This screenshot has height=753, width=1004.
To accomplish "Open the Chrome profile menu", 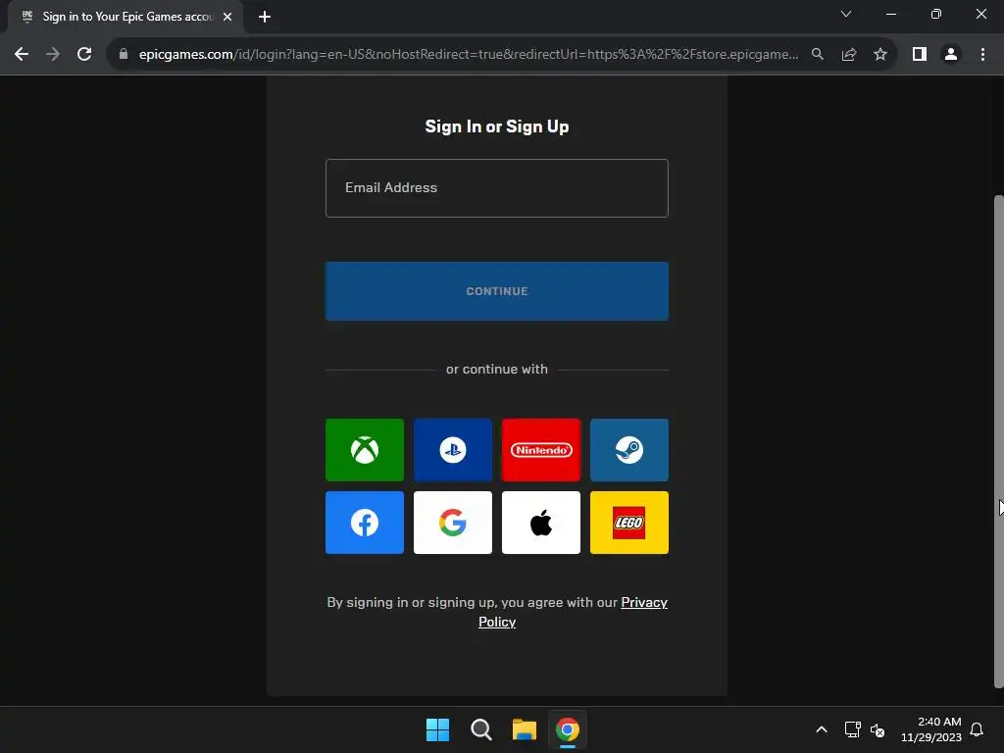I will tap(951, 55).
